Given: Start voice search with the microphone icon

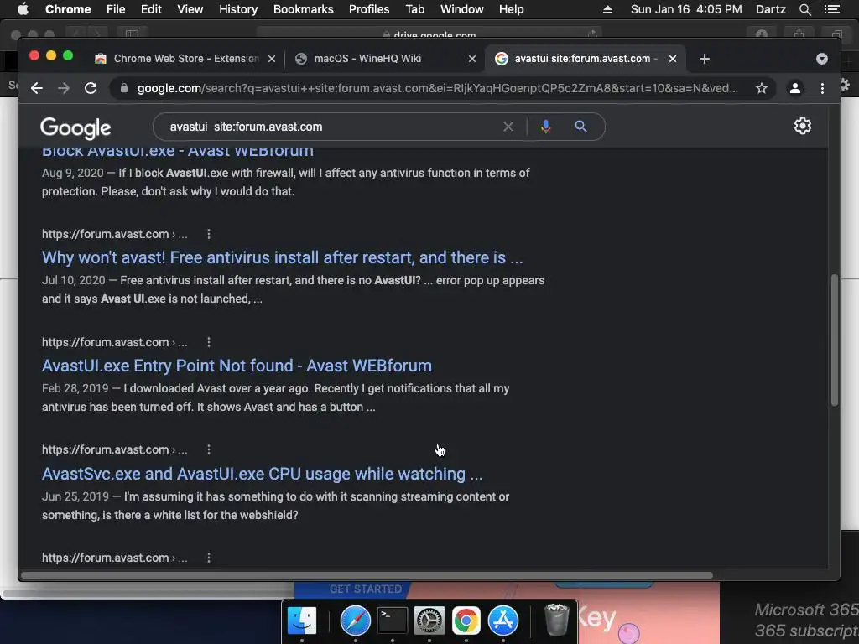Looking at the screenshot, I should coord(545,127).
